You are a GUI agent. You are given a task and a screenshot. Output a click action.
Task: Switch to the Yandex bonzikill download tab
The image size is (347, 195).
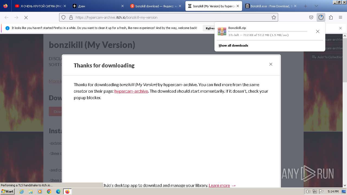(x=156, y=6)
